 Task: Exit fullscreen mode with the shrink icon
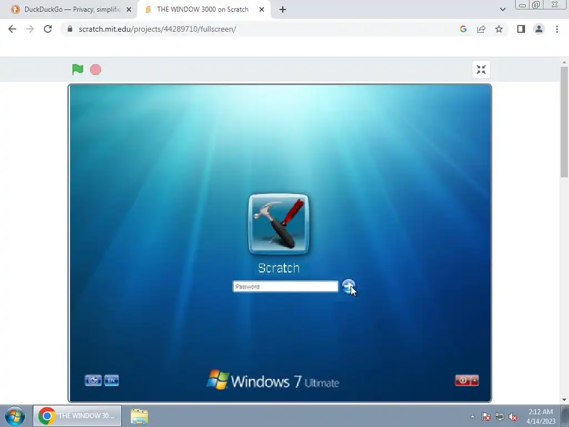(481, 69)
